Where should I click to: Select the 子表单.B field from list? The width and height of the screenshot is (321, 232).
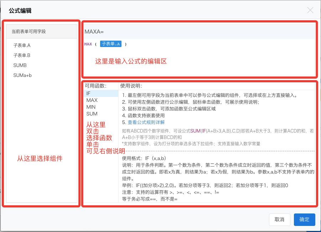(22, 56)
